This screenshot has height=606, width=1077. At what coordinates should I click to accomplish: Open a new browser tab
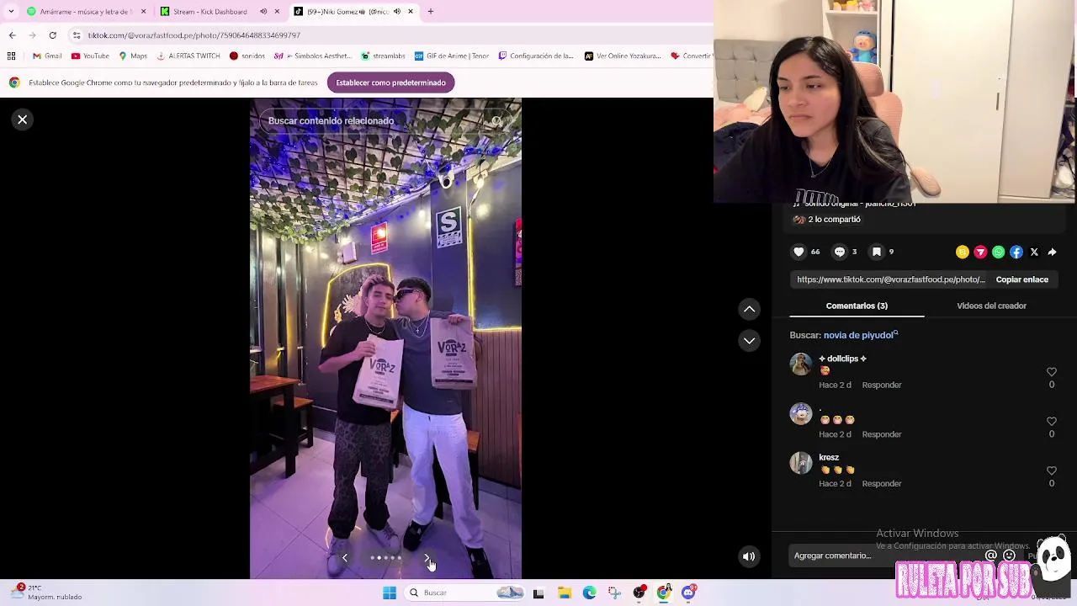430,12
